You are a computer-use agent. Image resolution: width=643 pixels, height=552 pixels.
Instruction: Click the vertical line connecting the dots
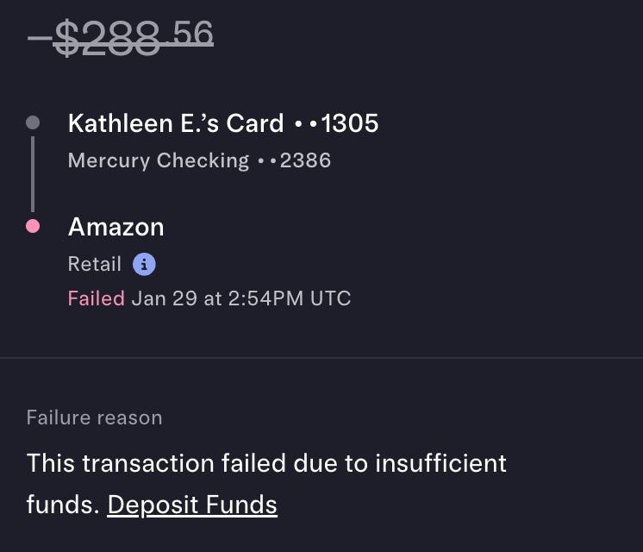(33, 174)
